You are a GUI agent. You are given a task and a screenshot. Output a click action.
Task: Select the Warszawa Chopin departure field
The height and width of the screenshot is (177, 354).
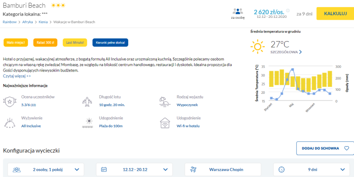click(x=223, y=169)
